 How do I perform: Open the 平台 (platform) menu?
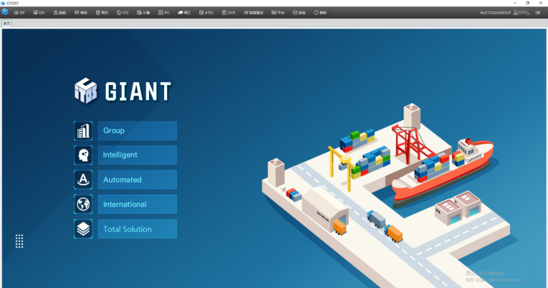278,13
